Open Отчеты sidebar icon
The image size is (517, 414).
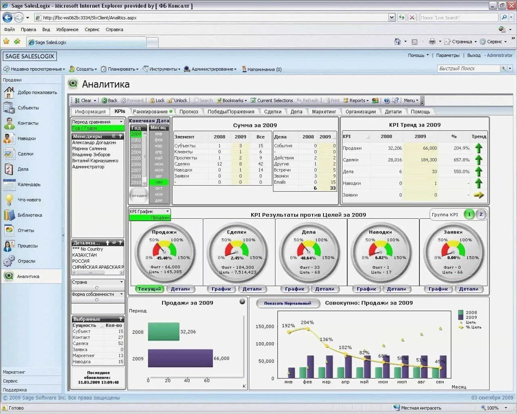click(9, 231)
